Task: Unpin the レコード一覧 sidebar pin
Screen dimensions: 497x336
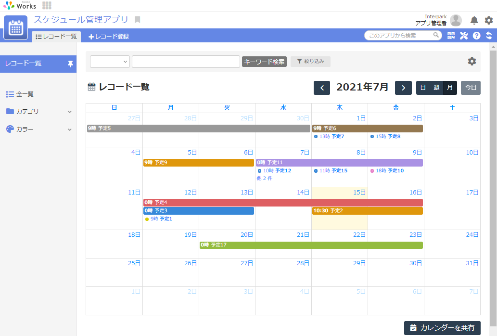Action: click(x=70, y=64)
